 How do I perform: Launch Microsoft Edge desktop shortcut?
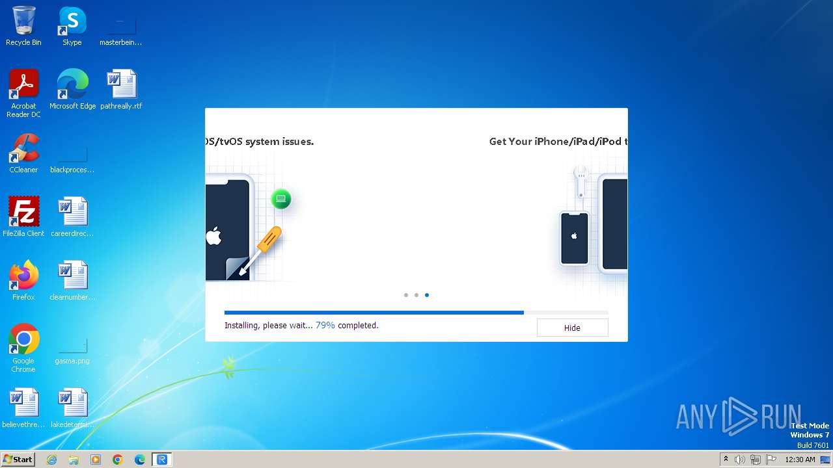[x=72, y=89]
